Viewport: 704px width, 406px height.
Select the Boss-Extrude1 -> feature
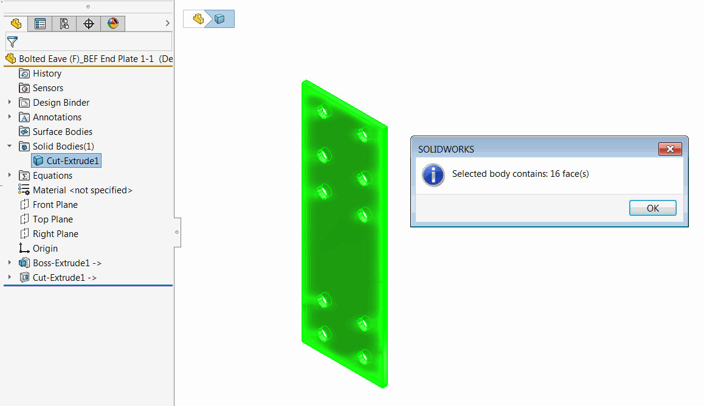[67, 263]
